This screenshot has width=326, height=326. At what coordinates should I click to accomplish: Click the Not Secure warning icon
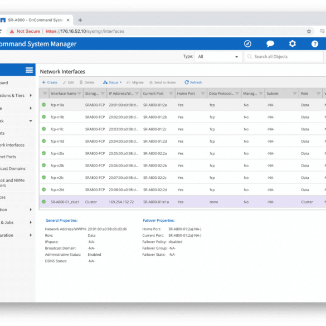coord(12,31)
